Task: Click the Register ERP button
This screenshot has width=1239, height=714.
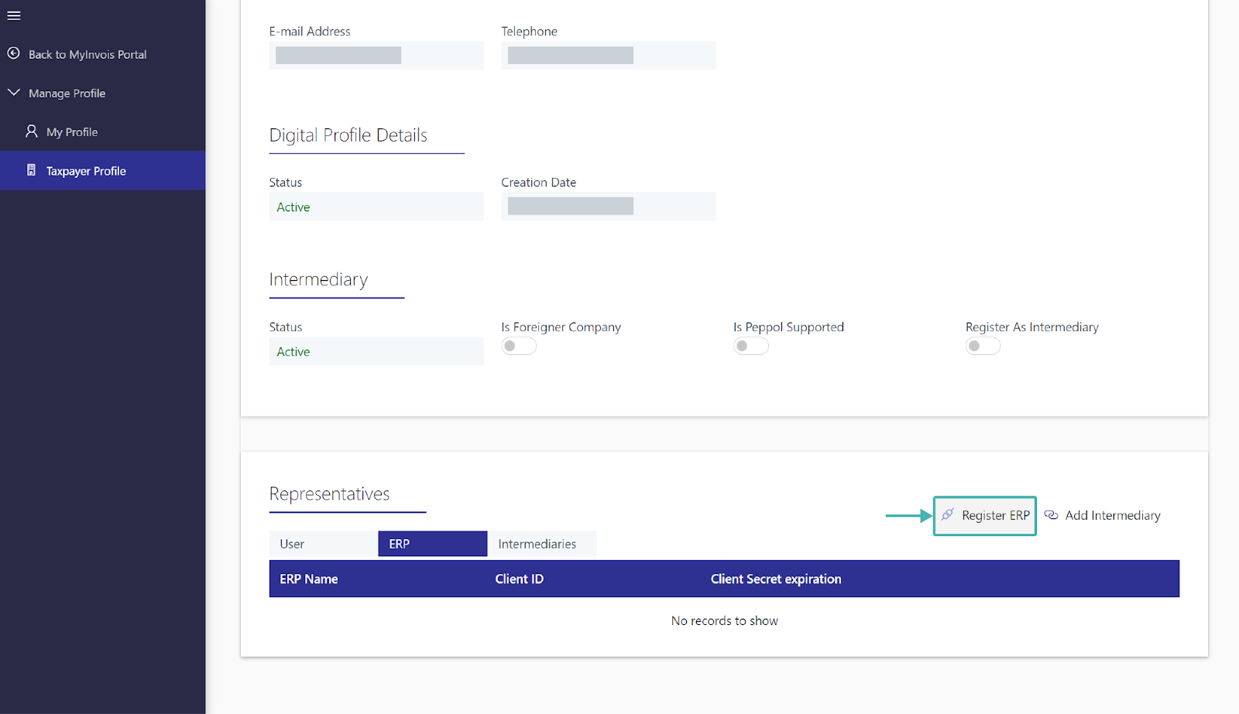Action: [985, 515]
